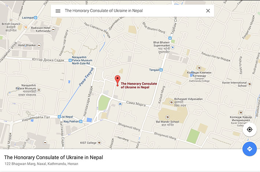Click Jai Nepal cinema marker
The height and width of the screenshot is (172, 260).
59,117
